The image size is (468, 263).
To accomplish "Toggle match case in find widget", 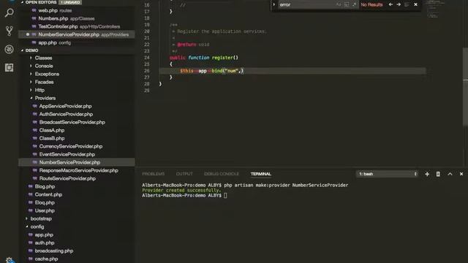I will [339, 4].
